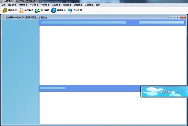Open the 生产管理 menu
The height and width of the screenshot is (126, 188).
coord(34,5)
